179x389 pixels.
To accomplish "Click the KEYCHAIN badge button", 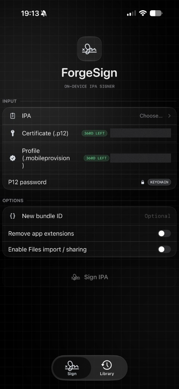I will pos(159,182).
